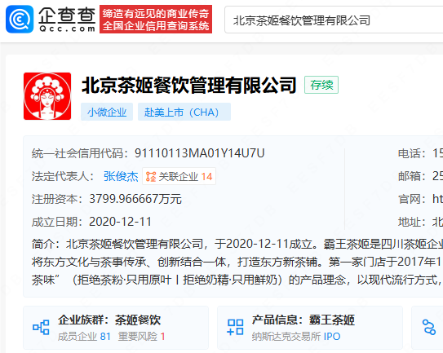Click the linked-nodes icon in the last card

(429, 327)
